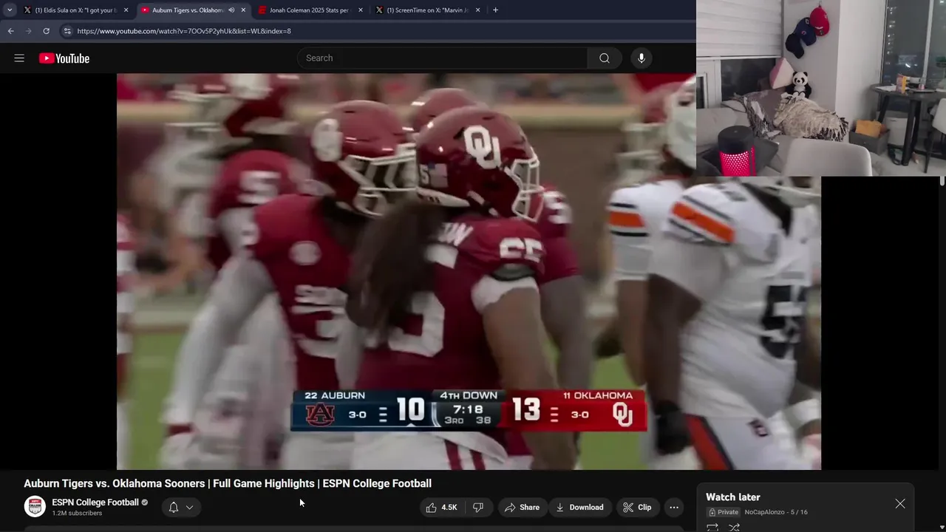Click the YouTube favicon on Auburn Tigers tab
The height and width of the screenshot is (532, 946).
(145, 10)
